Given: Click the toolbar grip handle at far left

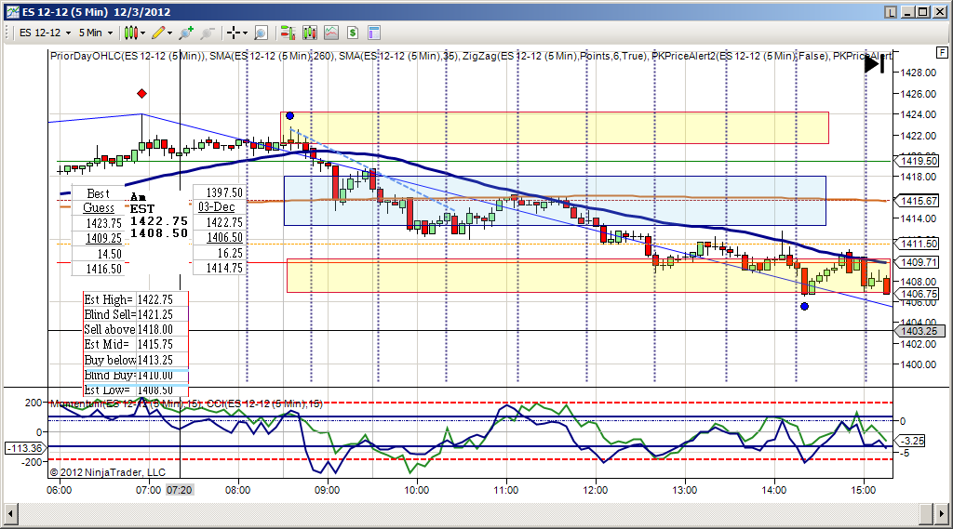Looking at the screenshot, I should pyautogui.click(x=7, y=33).
